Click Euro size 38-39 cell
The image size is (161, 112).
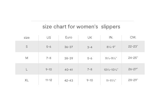point(69,58)
